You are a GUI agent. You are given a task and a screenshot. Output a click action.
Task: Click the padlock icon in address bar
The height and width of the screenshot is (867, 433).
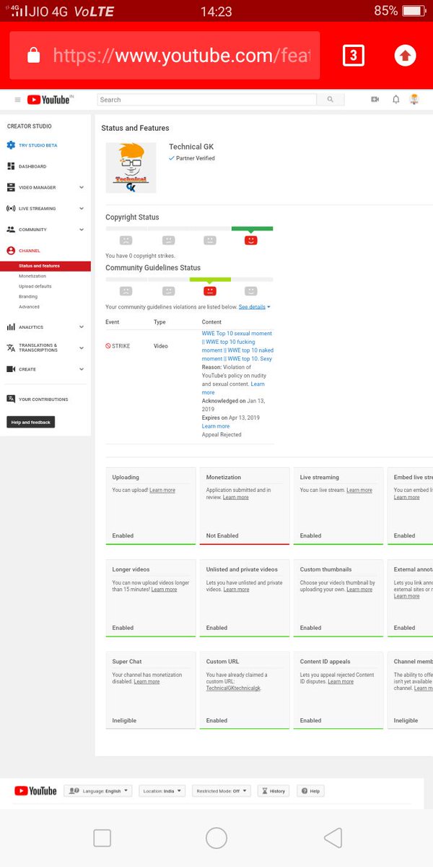33,55
